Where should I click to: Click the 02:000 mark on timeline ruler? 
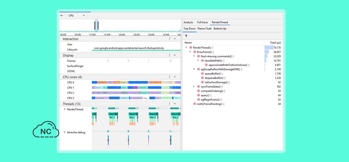click(122, 35)
